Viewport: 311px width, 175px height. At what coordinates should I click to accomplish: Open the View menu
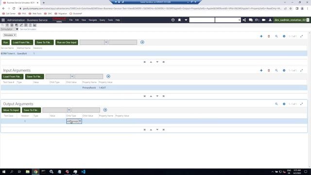[x=84, y=20]
